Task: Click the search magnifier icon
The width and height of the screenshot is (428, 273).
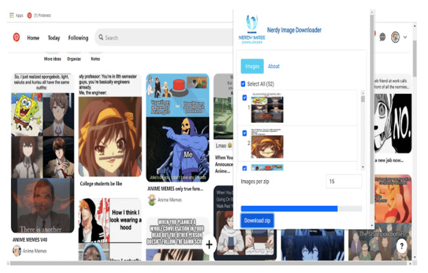Action: [x=101, y=37]
